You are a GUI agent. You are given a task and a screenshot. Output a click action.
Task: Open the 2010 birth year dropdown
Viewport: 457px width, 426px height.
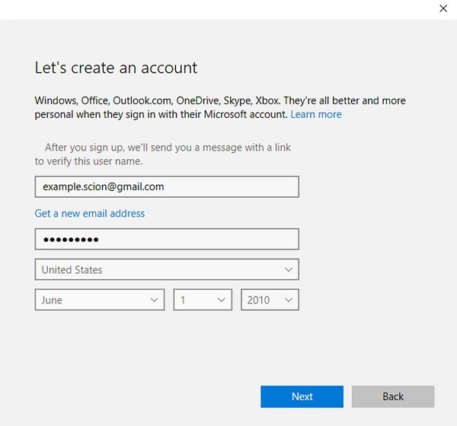[270, 300]
